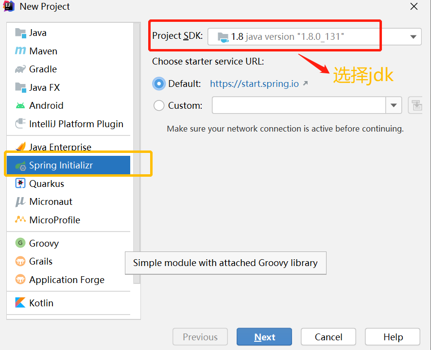431x350 pixels.
Task: Click the Gradle elephant icon
Action: click(20, 69)
